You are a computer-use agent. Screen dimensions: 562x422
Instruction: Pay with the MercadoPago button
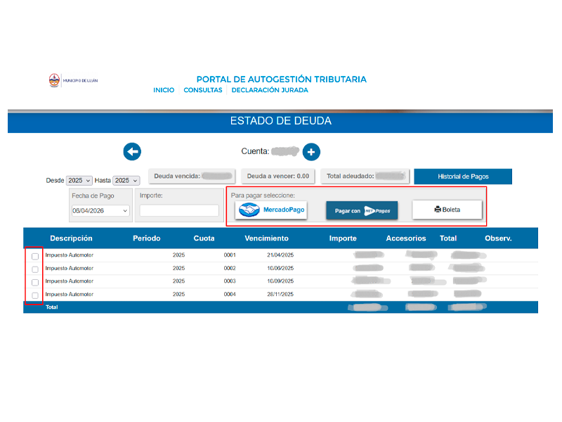click(273, 210)
